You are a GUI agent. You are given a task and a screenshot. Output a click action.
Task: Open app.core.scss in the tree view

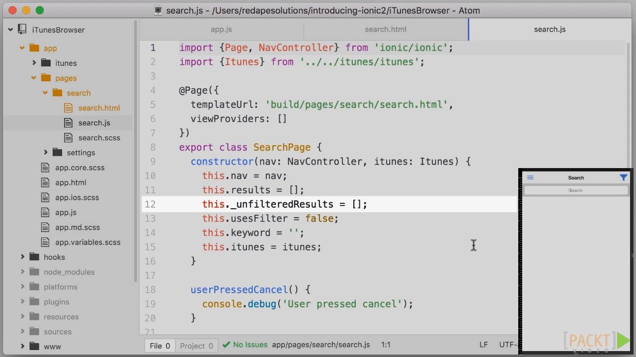(x=80, y=167)
